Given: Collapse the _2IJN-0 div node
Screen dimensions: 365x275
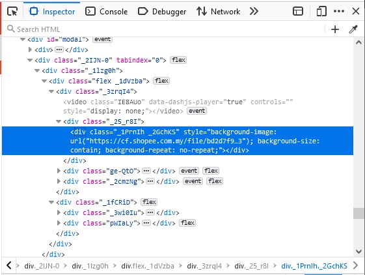Looking at the screenshot, I should point(30,60).
